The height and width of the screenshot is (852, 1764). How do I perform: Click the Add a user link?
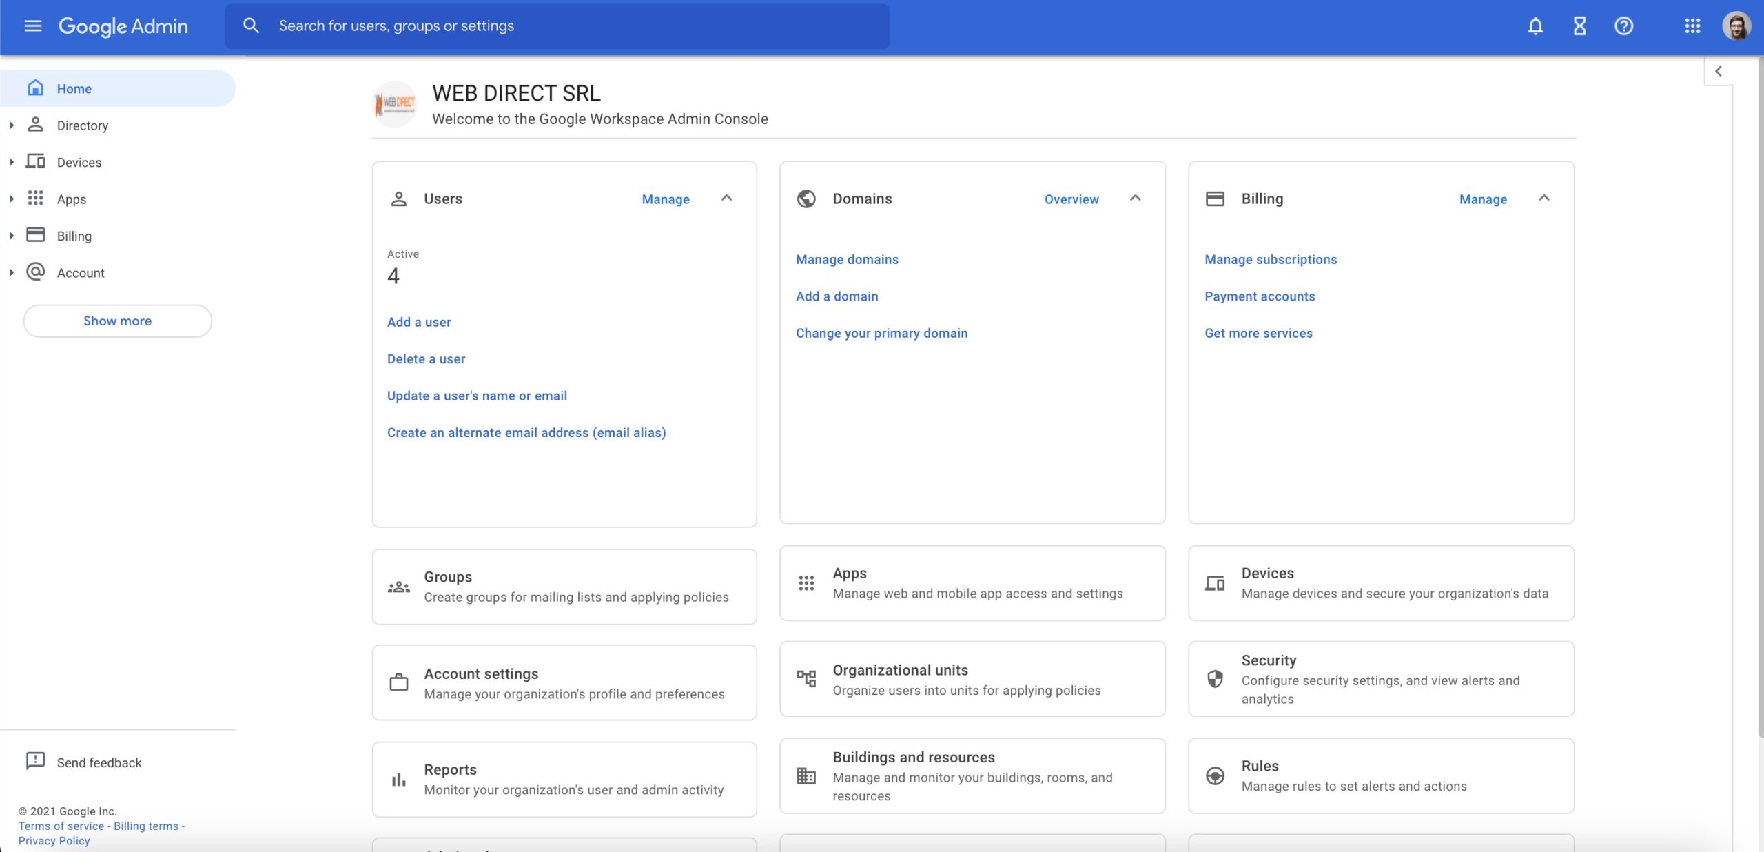tap(419, 322)
